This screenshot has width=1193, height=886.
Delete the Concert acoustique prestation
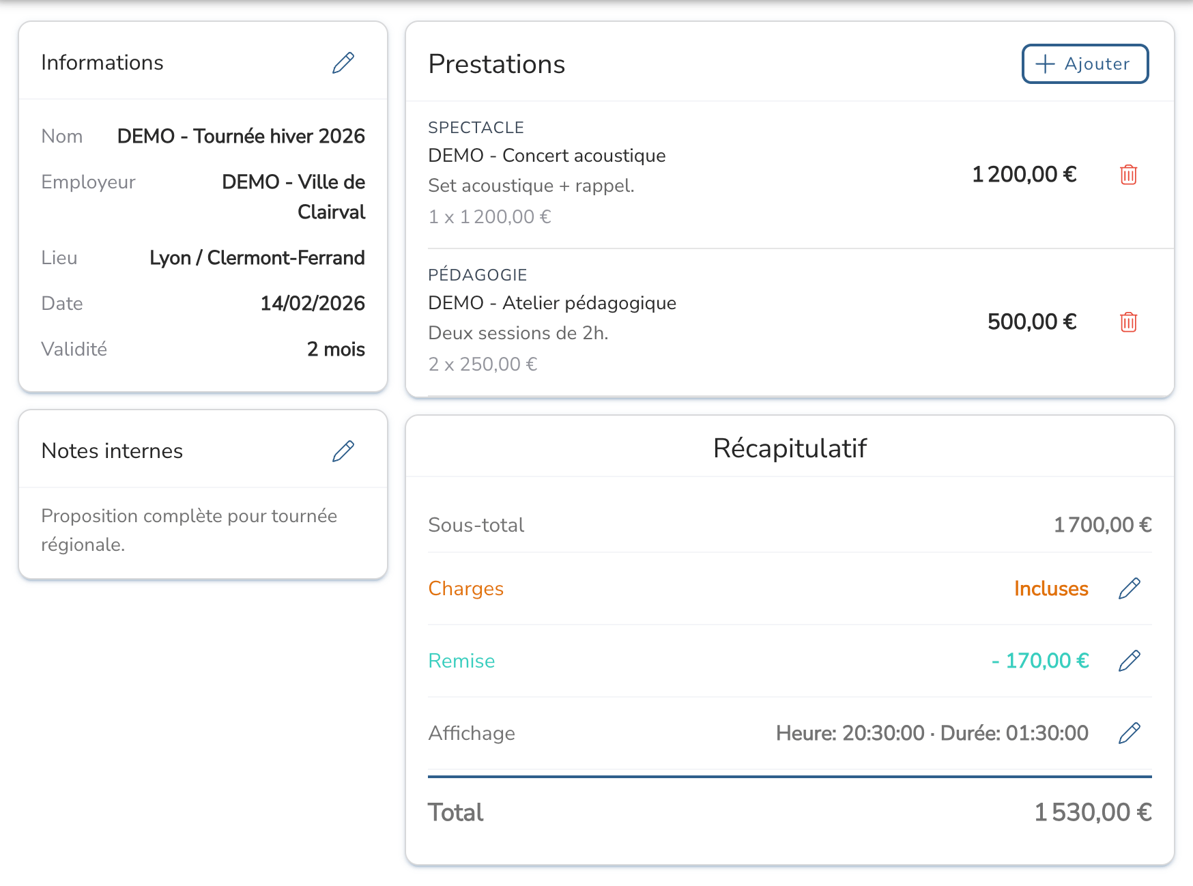click(1128, 175)
